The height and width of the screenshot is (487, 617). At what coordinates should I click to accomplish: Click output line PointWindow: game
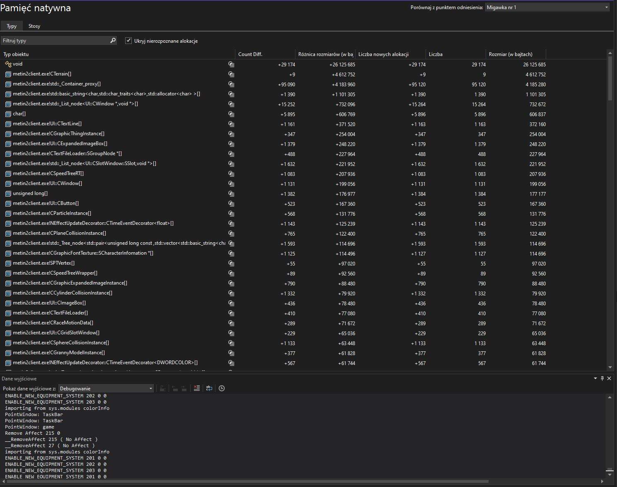coord(29,427)
